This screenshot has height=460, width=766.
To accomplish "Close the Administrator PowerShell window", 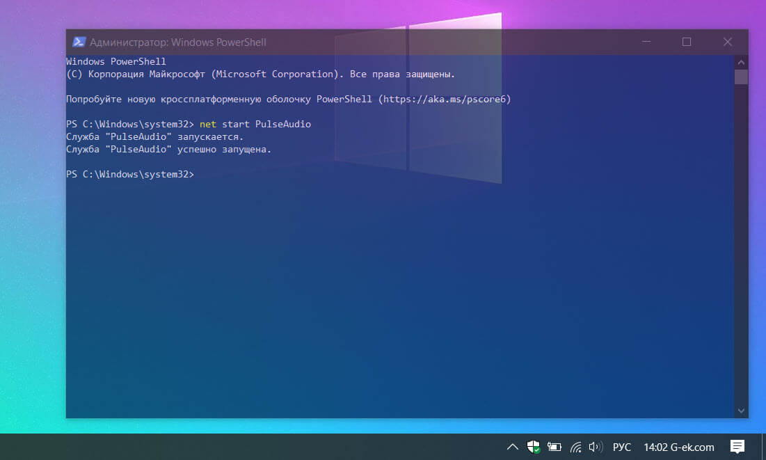I will (728, 42).
